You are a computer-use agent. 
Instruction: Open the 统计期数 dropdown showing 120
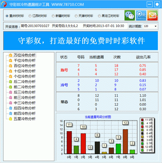click(x=150, y=26)
